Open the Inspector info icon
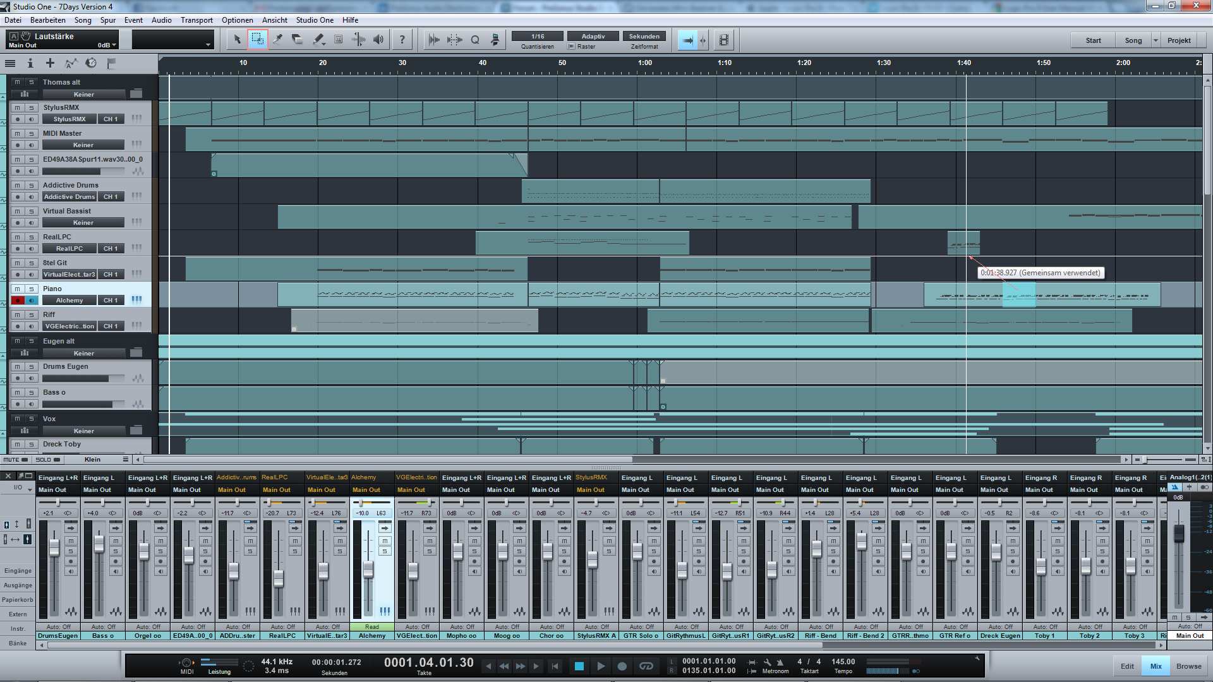 click(x=30, y=63)
